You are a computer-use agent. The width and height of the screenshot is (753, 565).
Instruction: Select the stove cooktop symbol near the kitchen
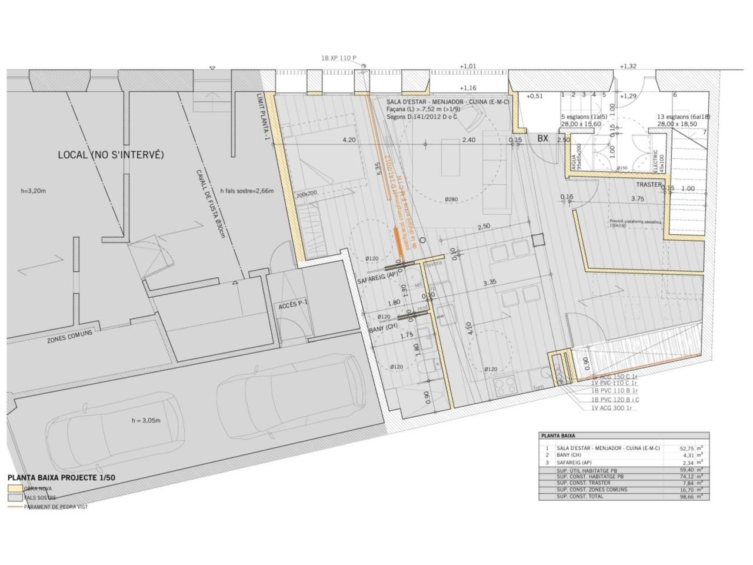pos(505,384)
